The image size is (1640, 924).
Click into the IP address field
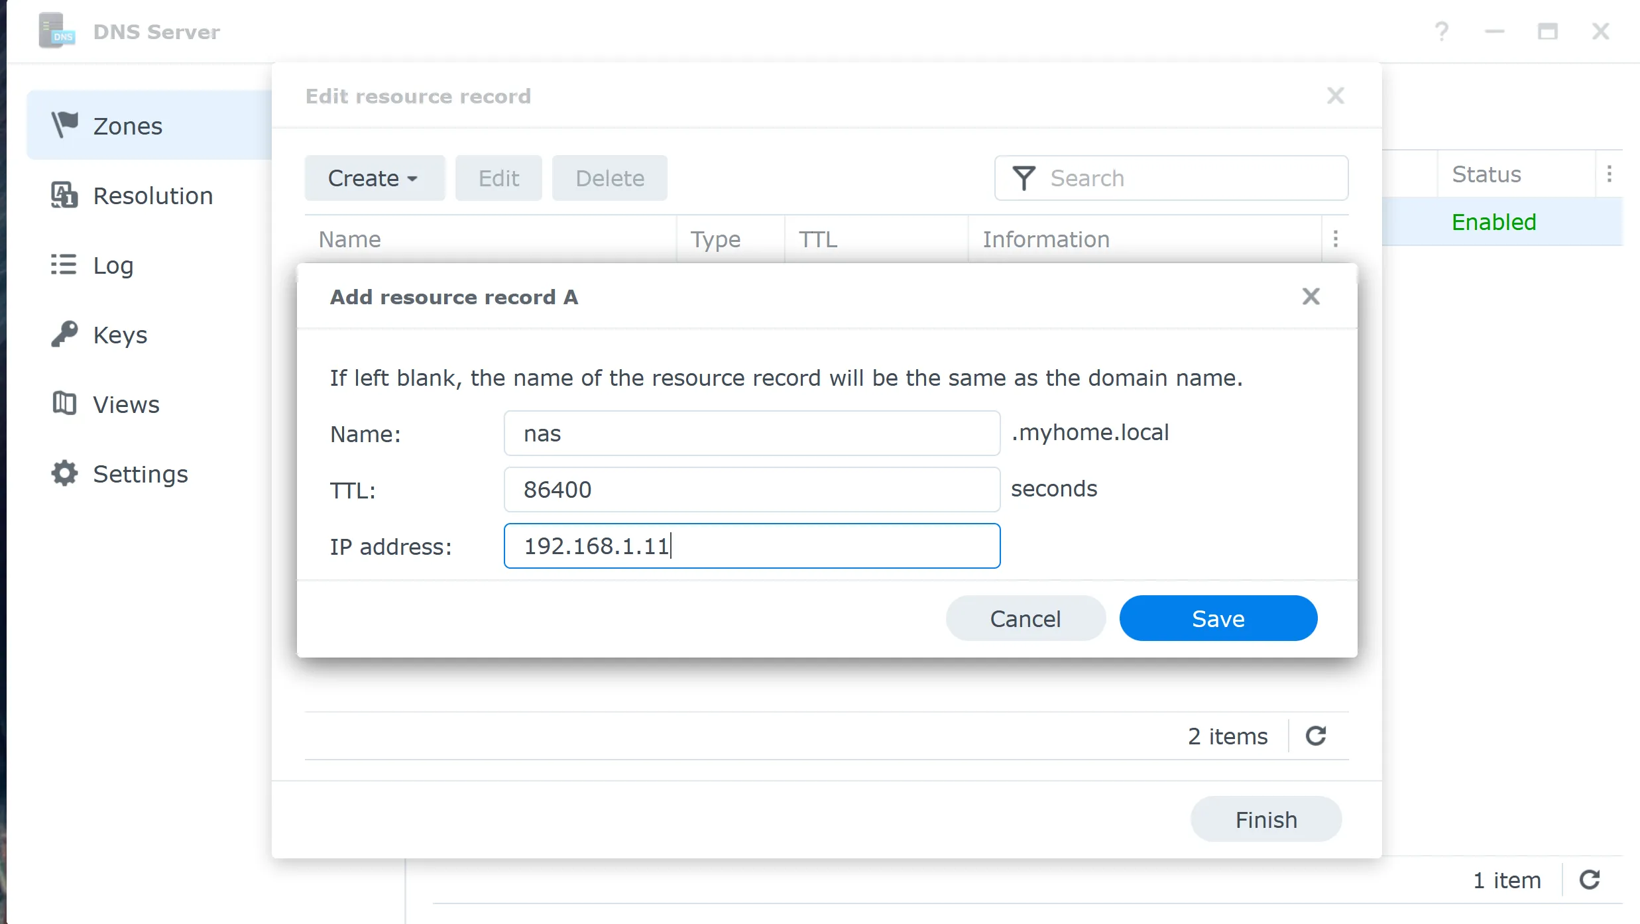(752, 546)
